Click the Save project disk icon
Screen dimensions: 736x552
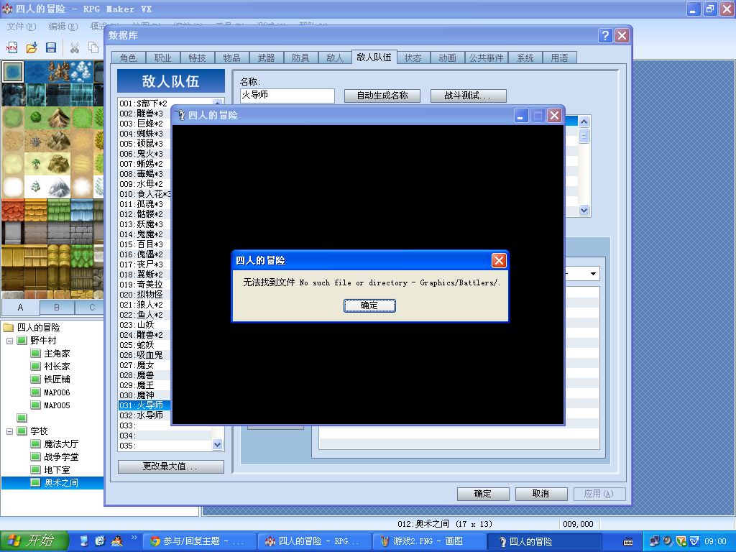click(x=51, y=48)
